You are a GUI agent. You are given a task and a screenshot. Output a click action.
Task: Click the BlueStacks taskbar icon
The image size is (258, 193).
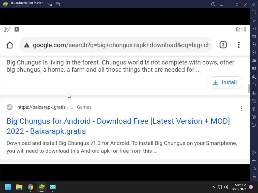coord(42,187)
